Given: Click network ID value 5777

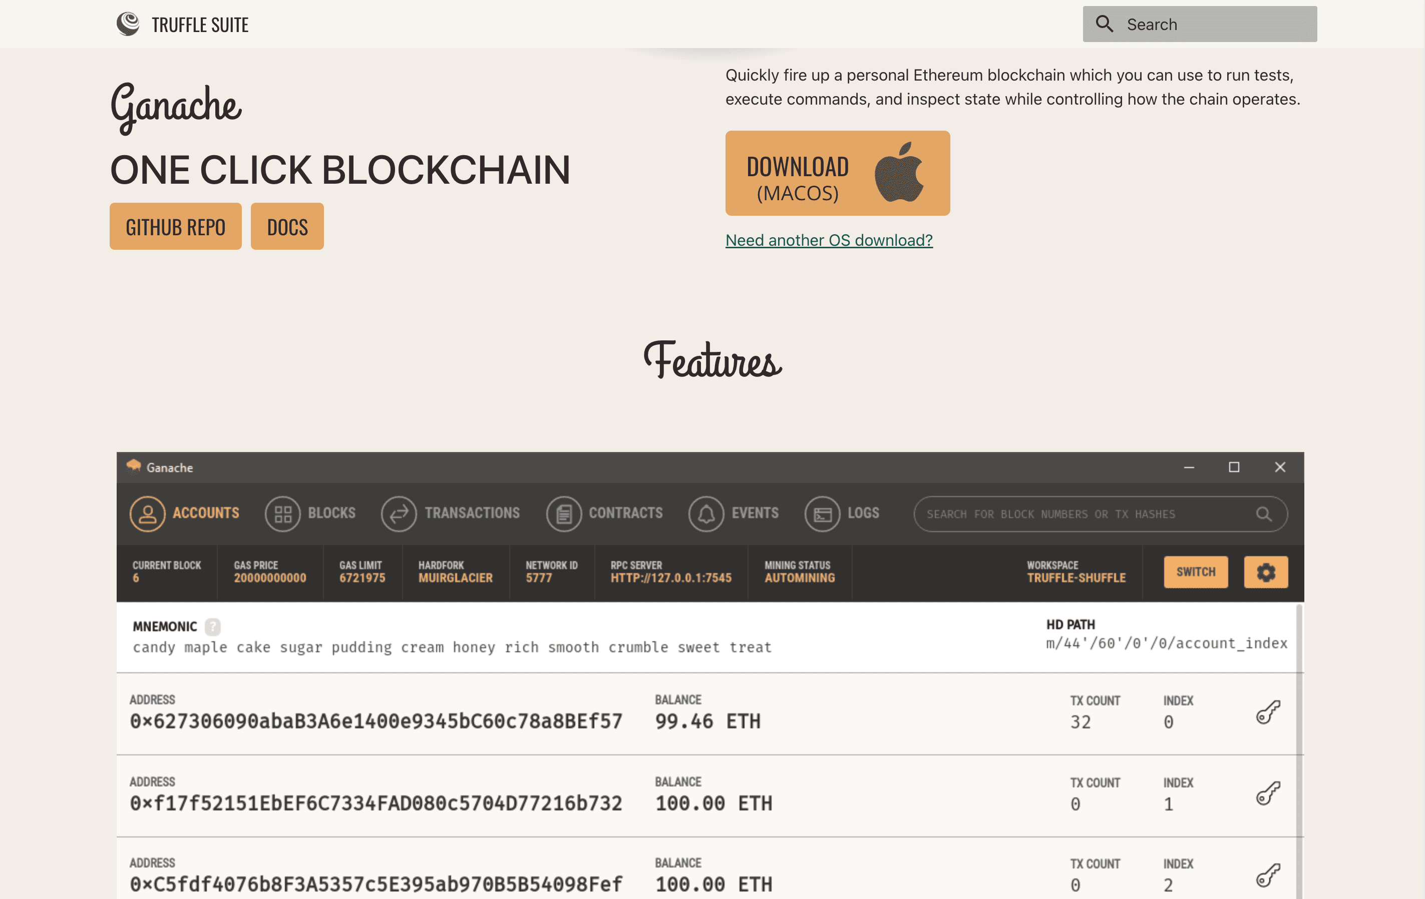Looking at the screenshot, I should click(539, 578).
